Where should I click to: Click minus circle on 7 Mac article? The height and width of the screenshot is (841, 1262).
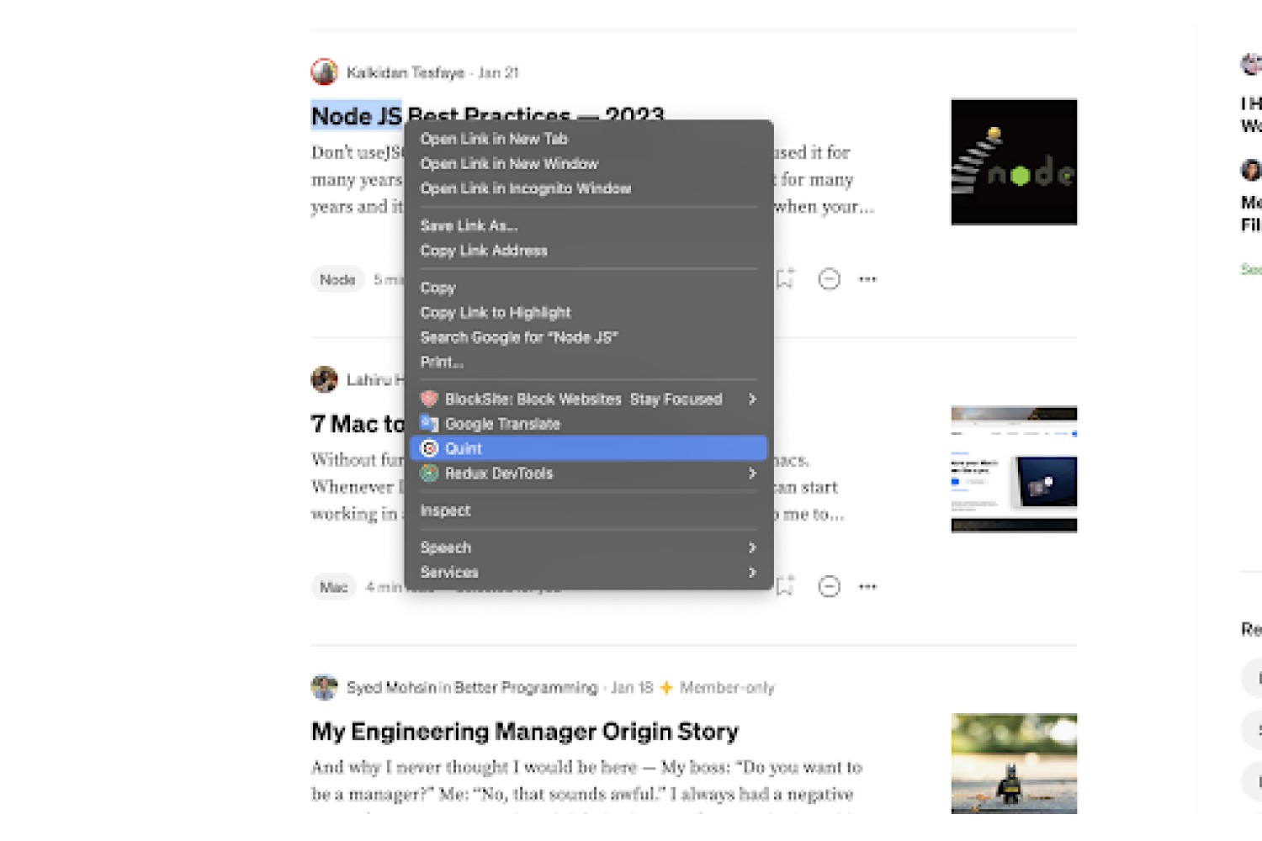[x=829, y=585]
